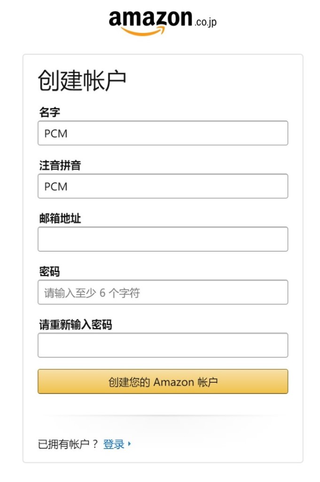Click the 请输入至少 6 个字符 placeholder text
Viewport: 320px width, 482px height.
click(x=92, y=293)
